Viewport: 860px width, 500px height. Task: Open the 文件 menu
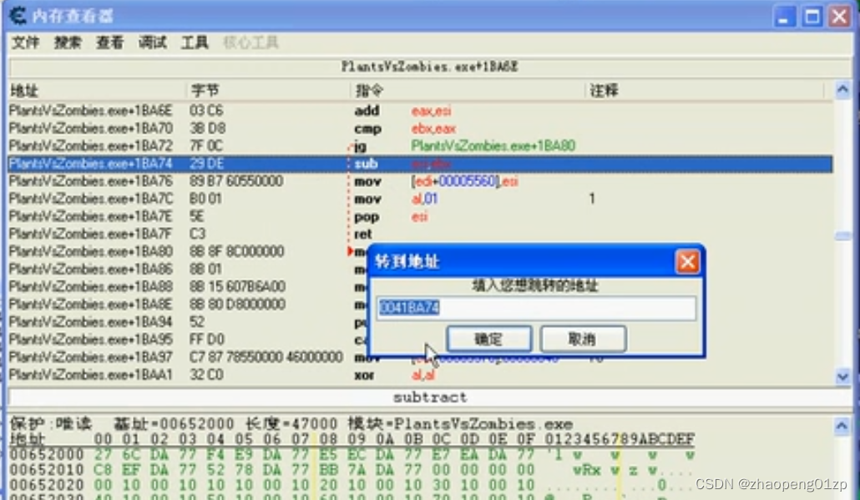(x=25, y=43)
